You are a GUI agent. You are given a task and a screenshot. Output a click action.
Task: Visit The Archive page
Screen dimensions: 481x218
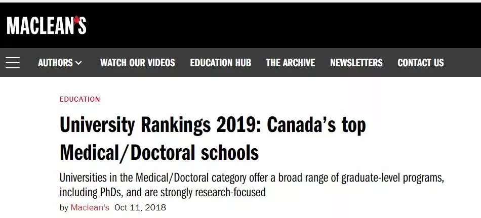coord(291,63)
